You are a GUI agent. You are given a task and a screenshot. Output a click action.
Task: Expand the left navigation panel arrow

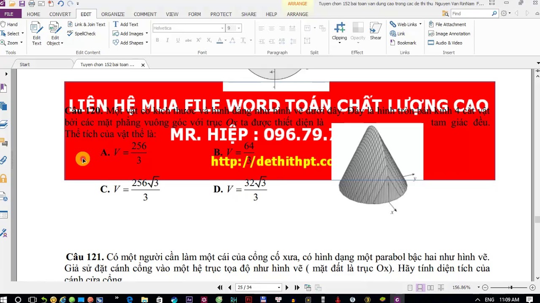(x=6, y=74)
